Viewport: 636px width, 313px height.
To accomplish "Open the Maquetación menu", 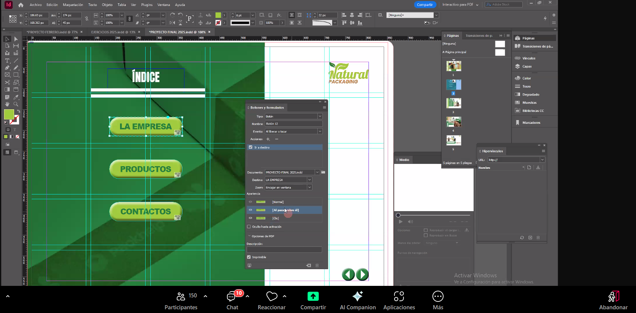I will [x=73, y=5].
